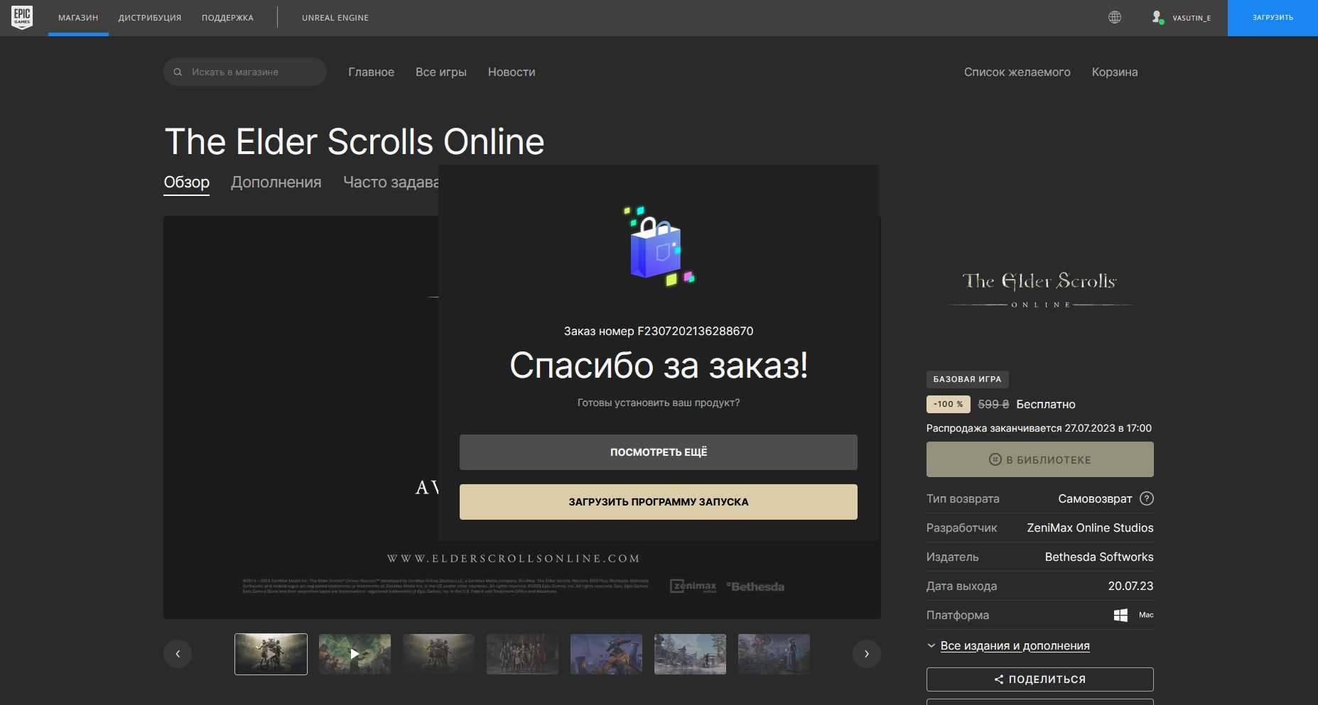This screenshot has height=705, width=1318.
Task: Click the share icon in Поделиться button
Action: pos(999,679)
